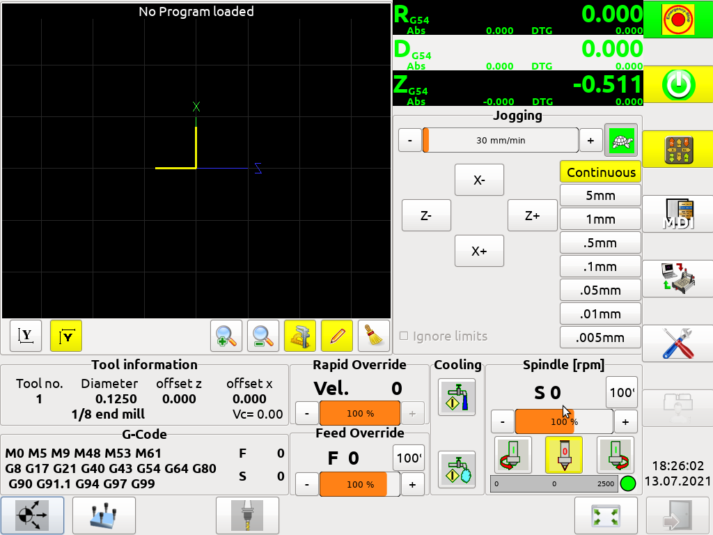Toggle the turtle slow jog speed
The height and width of the screenshot is (535, 713).
tap(620, 140)
